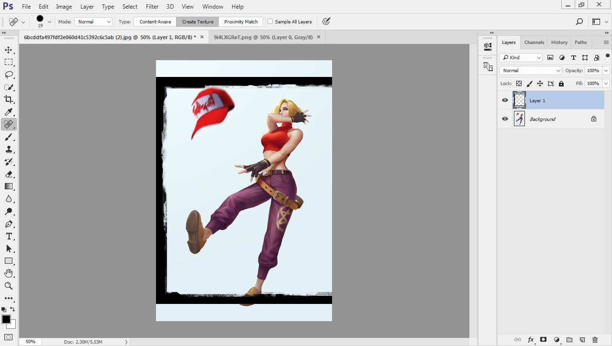Open the Mode dropdown set to Normal

(93, 22)
